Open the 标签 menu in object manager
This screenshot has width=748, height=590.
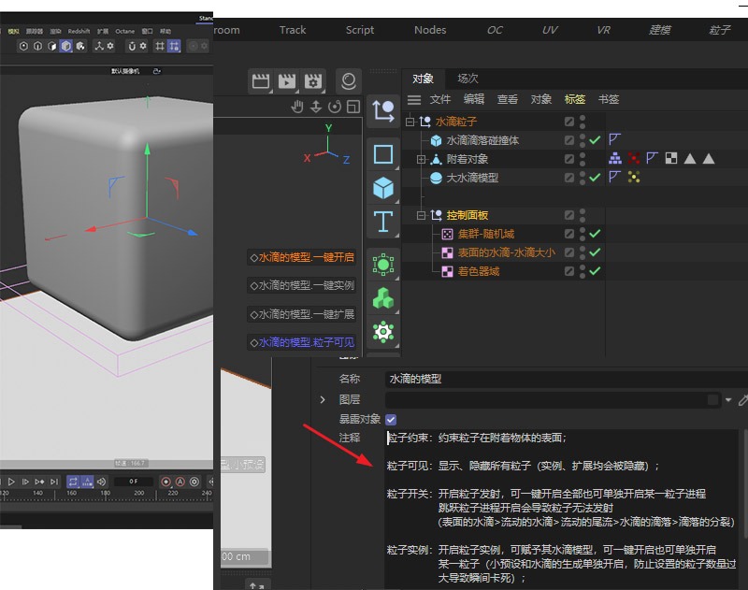(575, 99)
